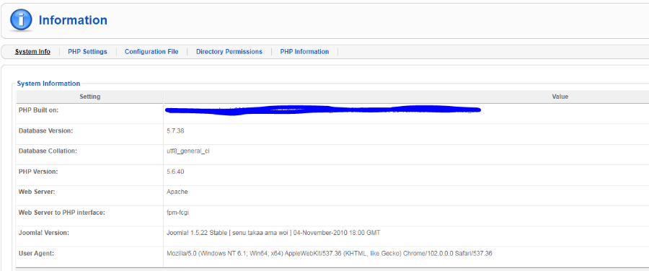Select the PHP Version label
The image size is (649, 271).
coord(38,172)
